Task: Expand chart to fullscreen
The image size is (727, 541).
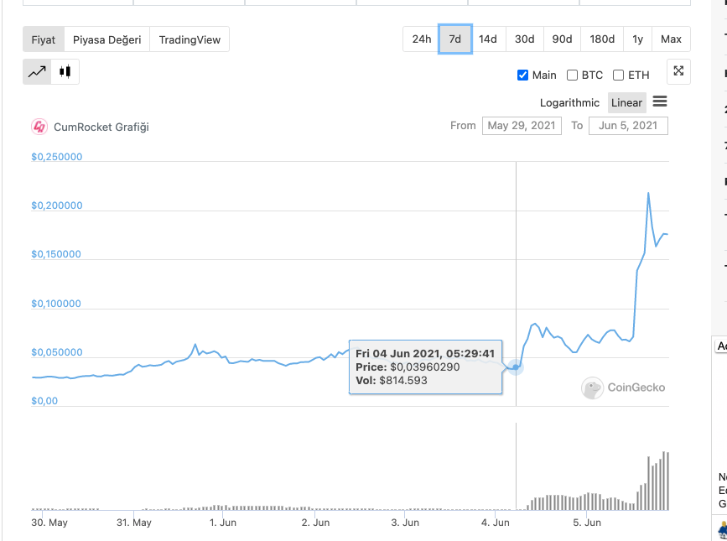Action: 678,72
